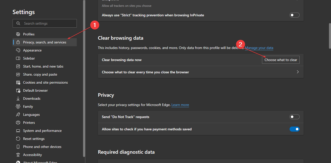
Task: Open Privacy, search, and services section
Action: [45, 42]
